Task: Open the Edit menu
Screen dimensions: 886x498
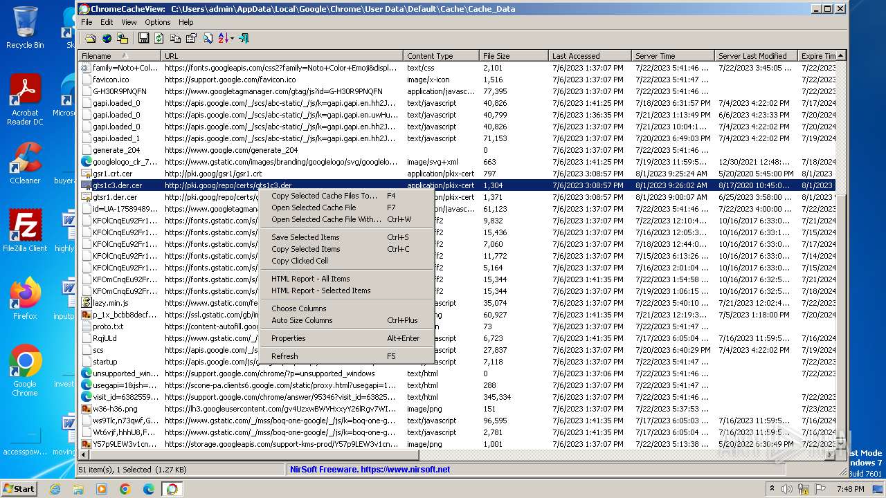Action: [107, 22]
